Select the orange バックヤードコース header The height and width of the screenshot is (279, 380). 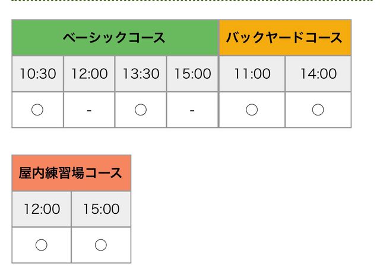(285, 38)
